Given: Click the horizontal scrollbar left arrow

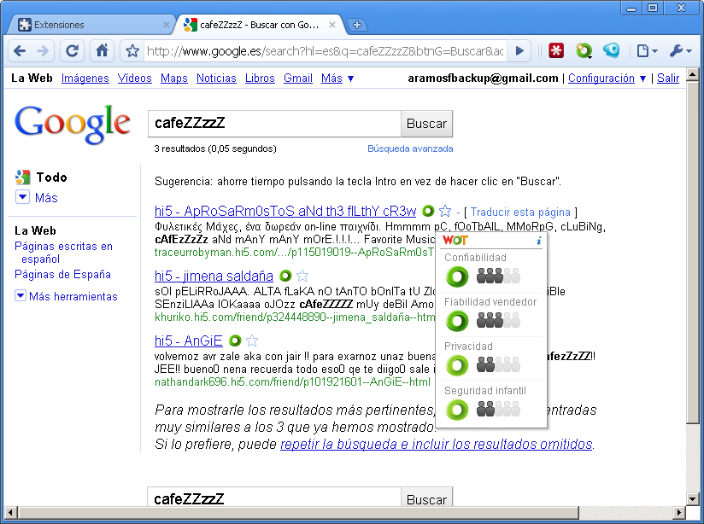Looking at the screenshot, I should [x=10, y=512].
